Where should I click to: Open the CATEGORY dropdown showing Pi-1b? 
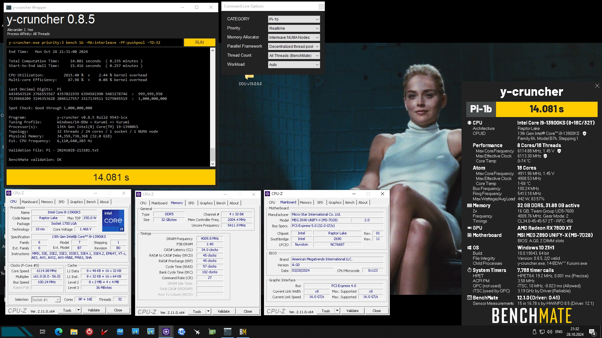[294, 19]
